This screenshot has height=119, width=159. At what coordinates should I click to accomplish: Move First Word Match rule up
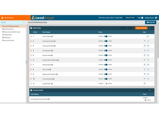(145, 79)
